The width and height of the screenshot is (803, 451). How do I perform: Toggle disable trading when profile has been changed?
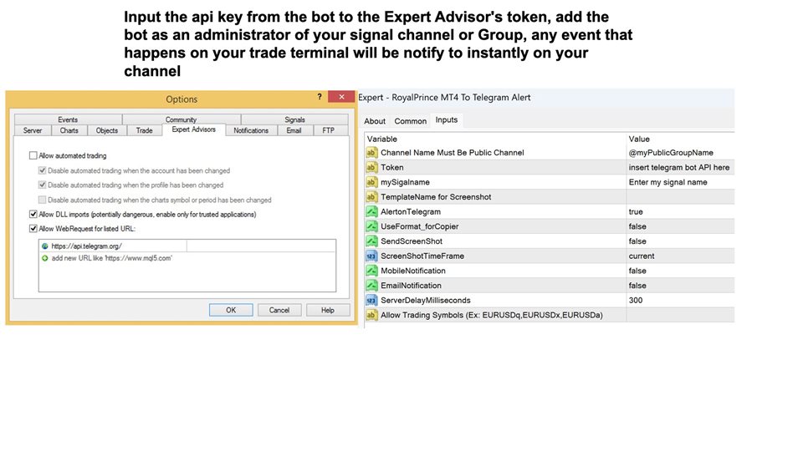click(x=43, y=185)
